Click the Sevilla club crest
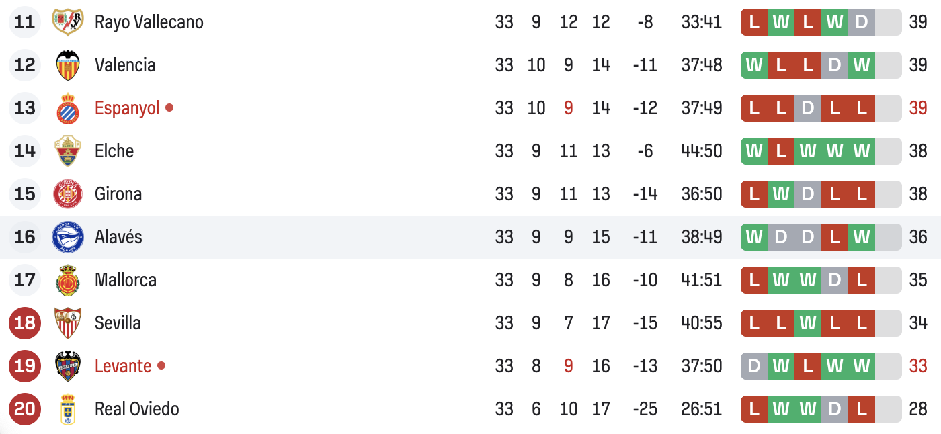Viewport: 941px width, 434px height. [x=68, y=323]
